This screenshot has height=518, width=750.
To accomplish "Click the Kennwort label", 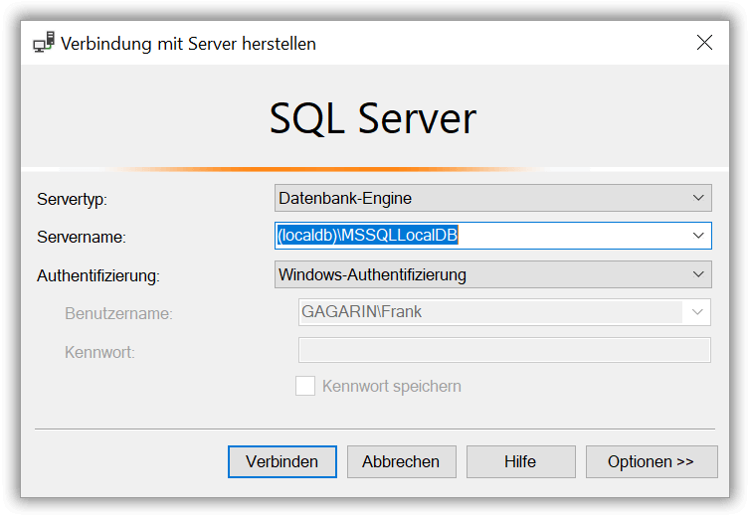I will [100, 353].
